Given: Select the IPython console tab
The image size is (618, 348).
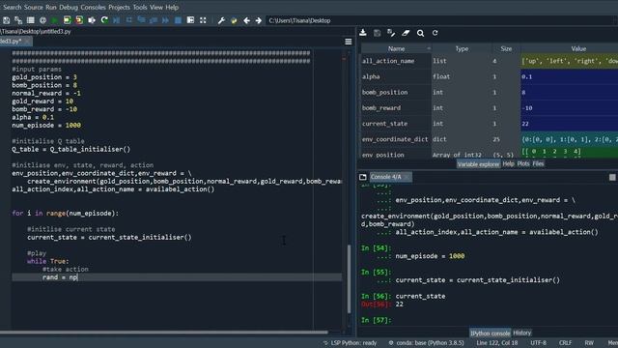Looking at the screenshot, I should click(x=490, y=333).
